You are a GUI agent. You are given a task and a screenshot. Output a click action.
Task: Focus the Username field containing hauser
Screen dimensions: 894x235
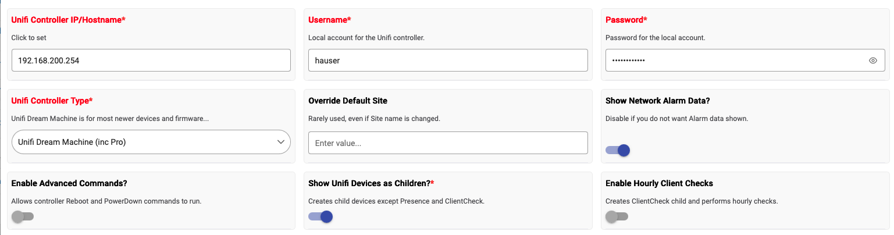[447, 60]
